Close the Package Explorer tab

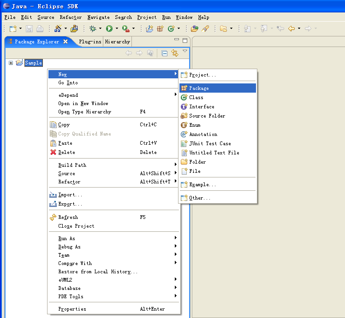coord(65,41)
